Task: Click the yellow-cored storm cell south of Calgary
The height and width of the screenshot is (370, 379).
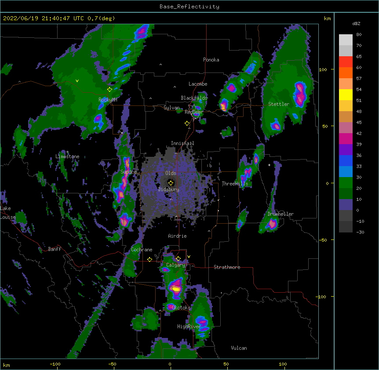Action: (176, 288)
